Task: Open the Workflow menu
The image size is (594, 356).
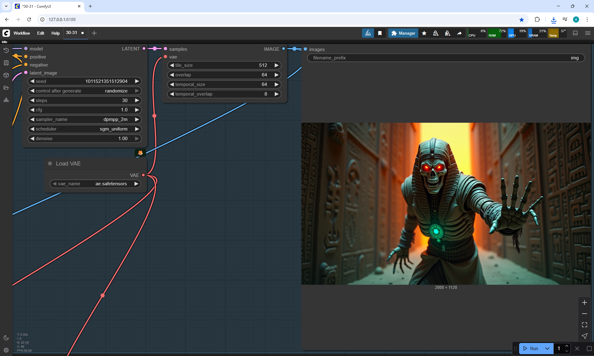Action: click(x=22, y=33)
